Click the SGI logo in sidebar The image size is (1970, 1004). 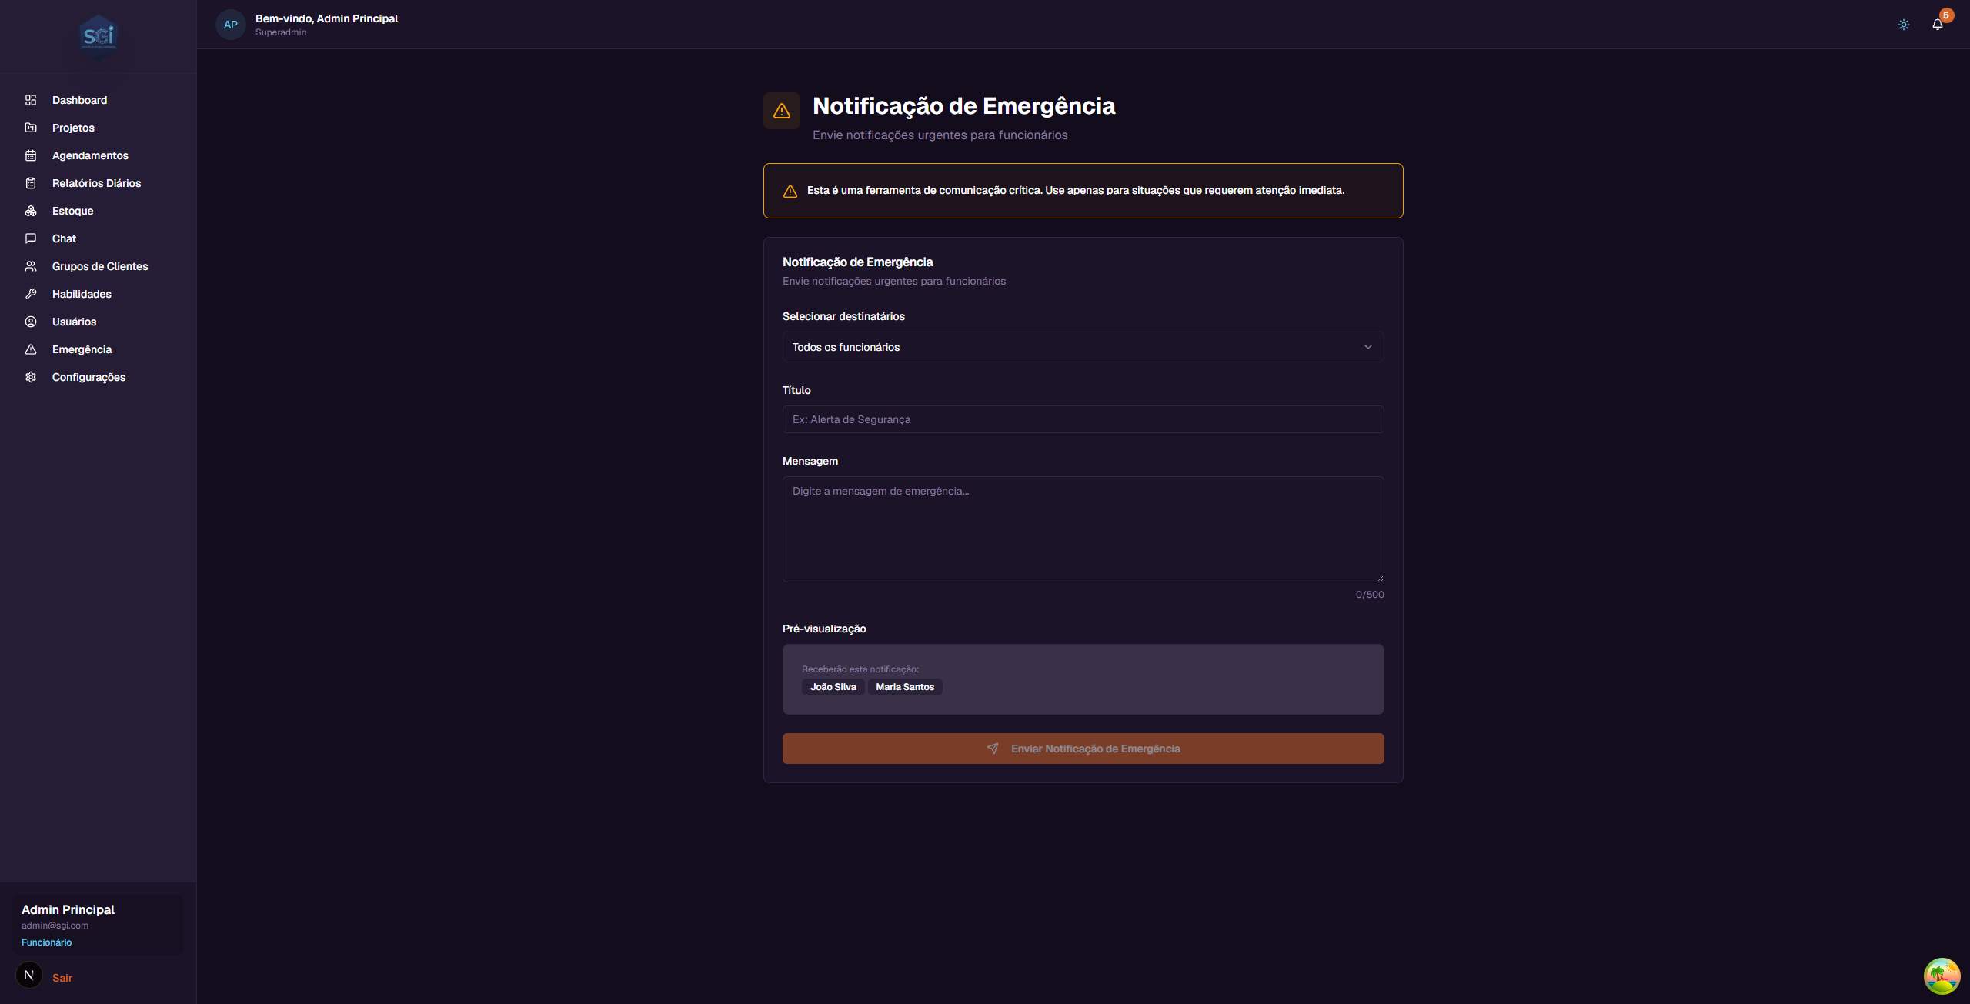click(98, 36)
